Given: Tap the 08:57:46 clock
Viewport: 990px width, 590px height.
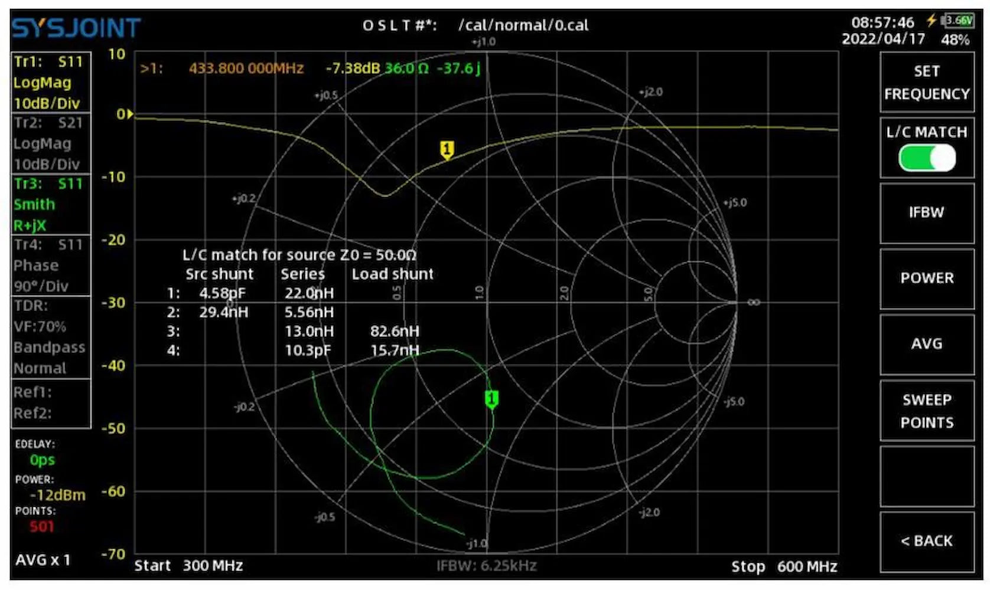Looking at the screenshot, I should click(882, 22).
